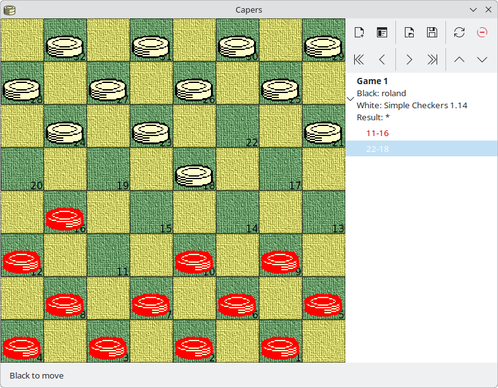This screenshot has height=388, width=498.
Task: Click the white piece on square 31
Action: coord(151,47)
